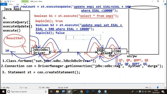Click the 'Sopln(b2); false' line

coord(50,33)
